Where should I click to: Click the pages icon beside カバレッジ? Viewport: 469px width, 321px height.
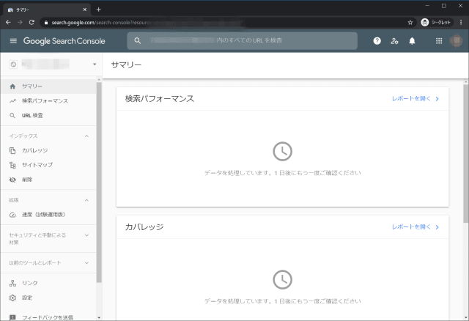point(12,150)
